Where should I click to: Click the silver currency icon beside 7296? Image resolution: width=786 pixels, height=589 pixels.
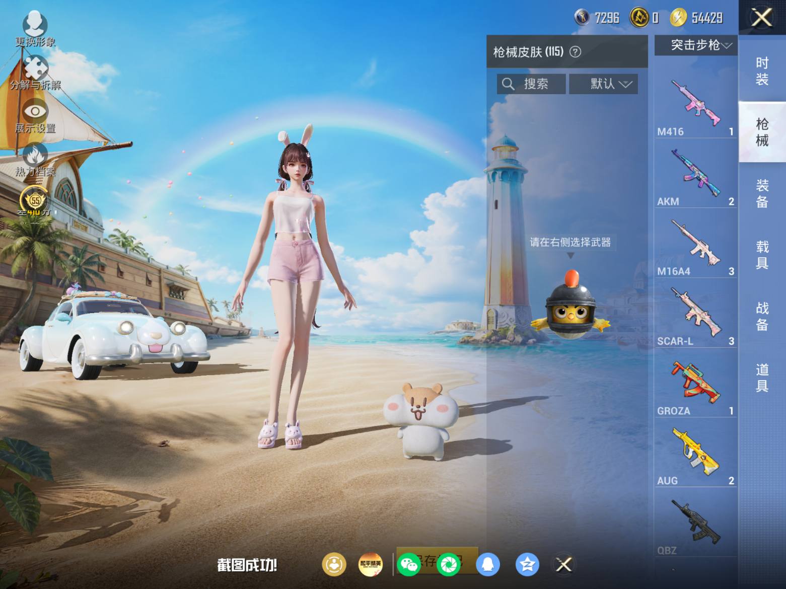pyautogui.click(x=582, y=18)
